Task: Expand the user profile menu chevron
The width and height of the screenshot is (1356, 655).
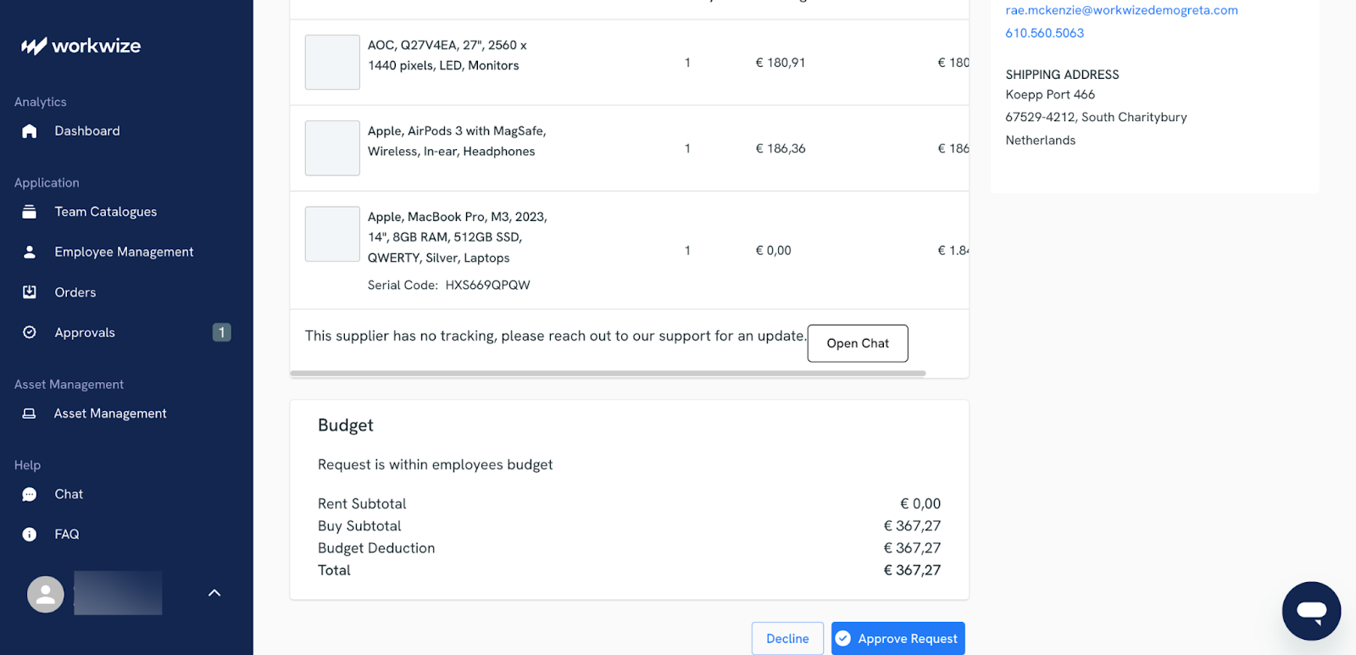Action: 214,593
